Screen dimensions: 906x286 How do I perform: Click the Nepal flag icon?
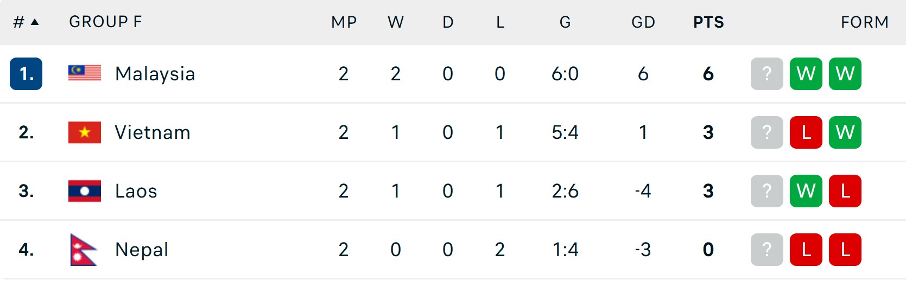pyautogui.click(x=84, y=250)
